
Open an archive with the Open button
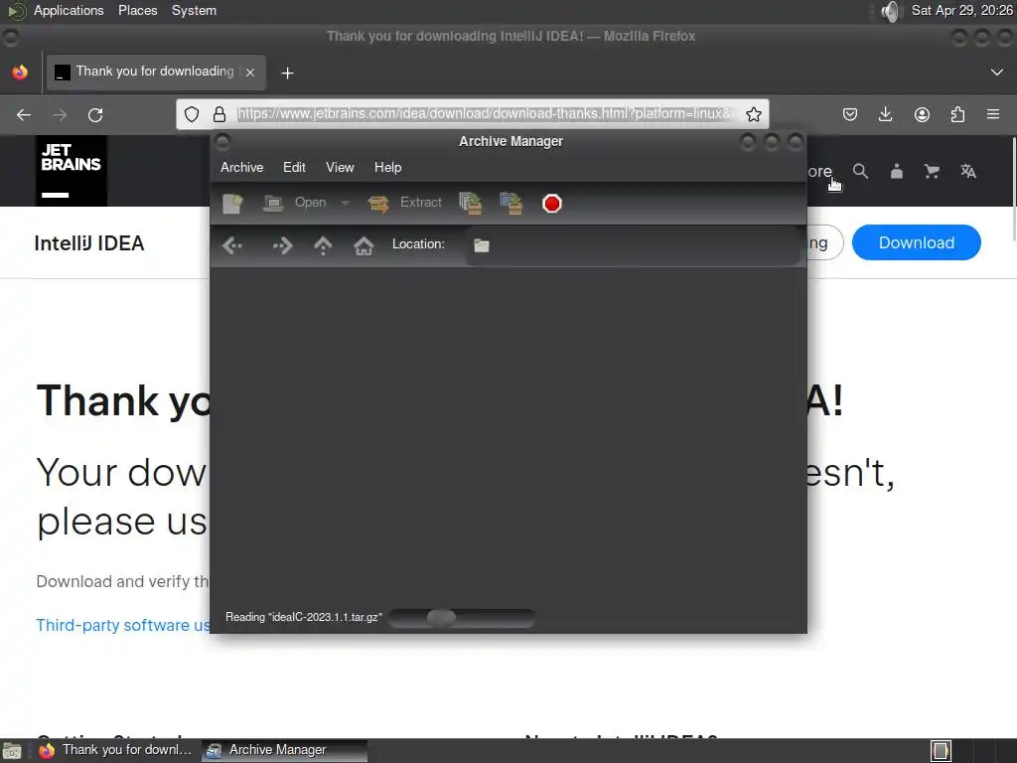[294, 203]
